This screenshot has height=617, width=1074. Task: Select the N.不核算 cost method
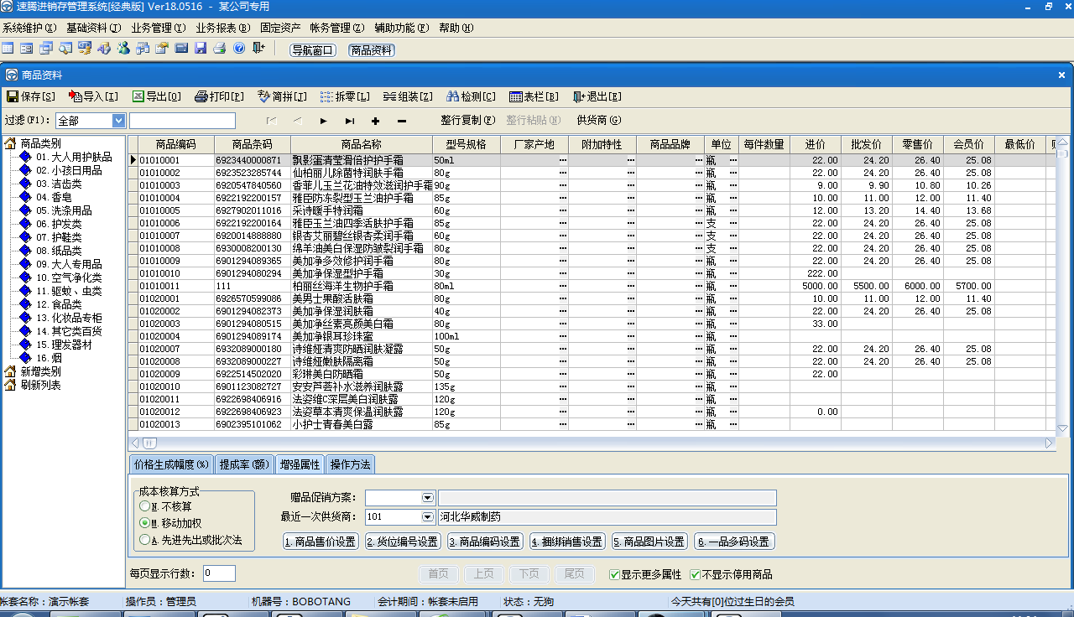click(x=166, y=506)
